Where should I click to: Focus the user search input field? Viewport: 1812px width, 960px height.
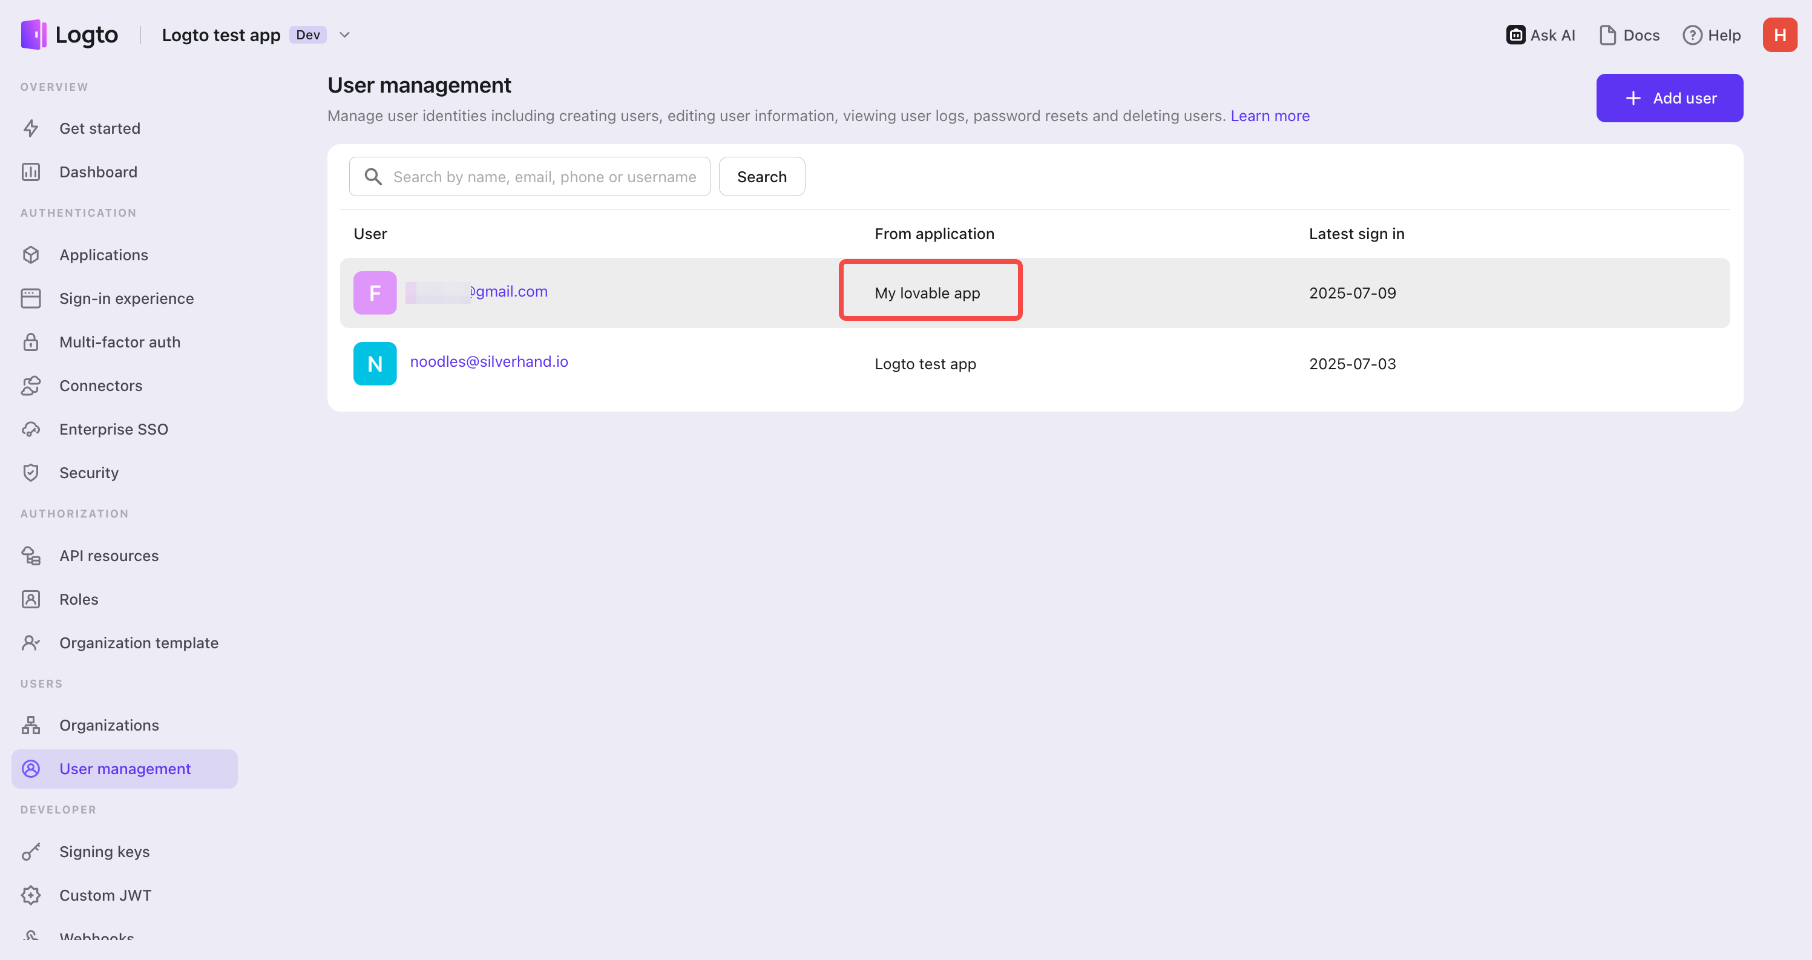point(530,177)
